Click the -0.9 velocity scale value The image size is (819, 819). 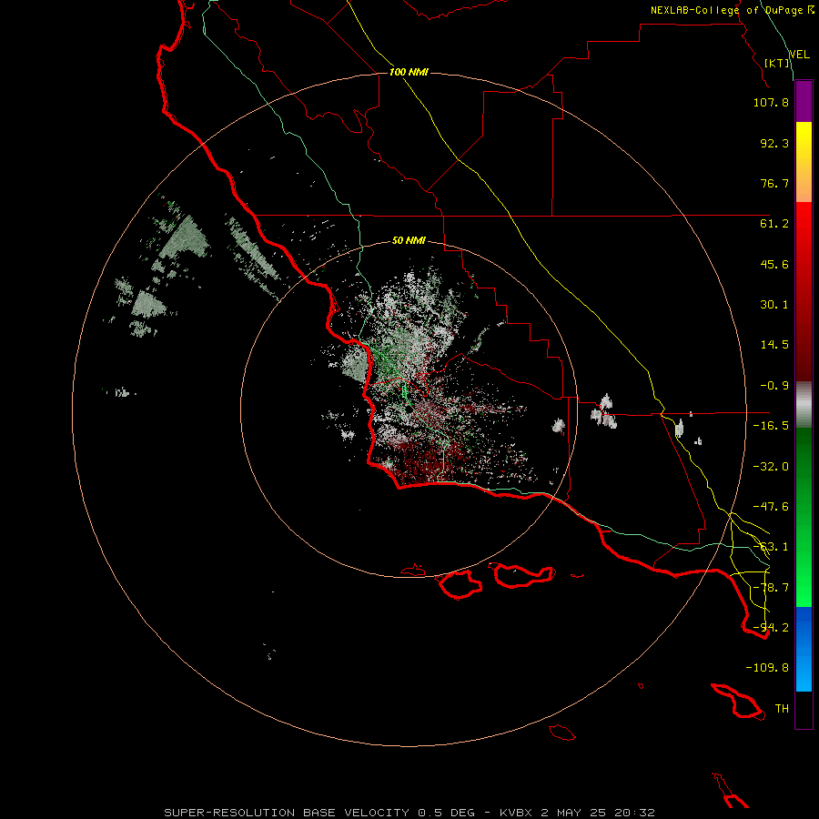click(774, 386)
